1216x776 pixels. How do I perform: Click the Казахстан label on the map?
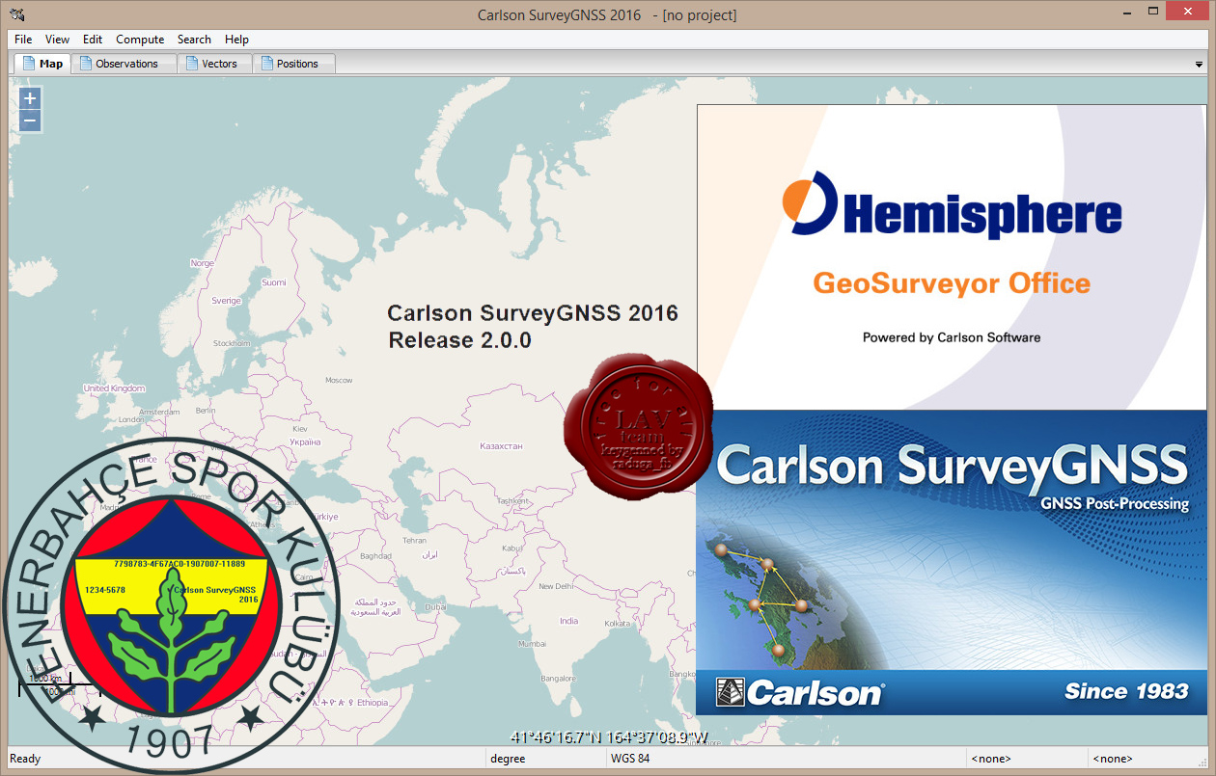pyautogui.click(x=501, y=446)
